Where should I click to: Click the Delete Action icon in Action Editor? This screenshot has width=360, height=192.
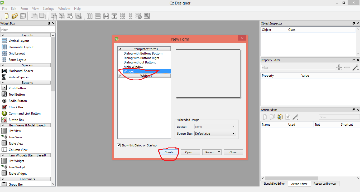288,117
